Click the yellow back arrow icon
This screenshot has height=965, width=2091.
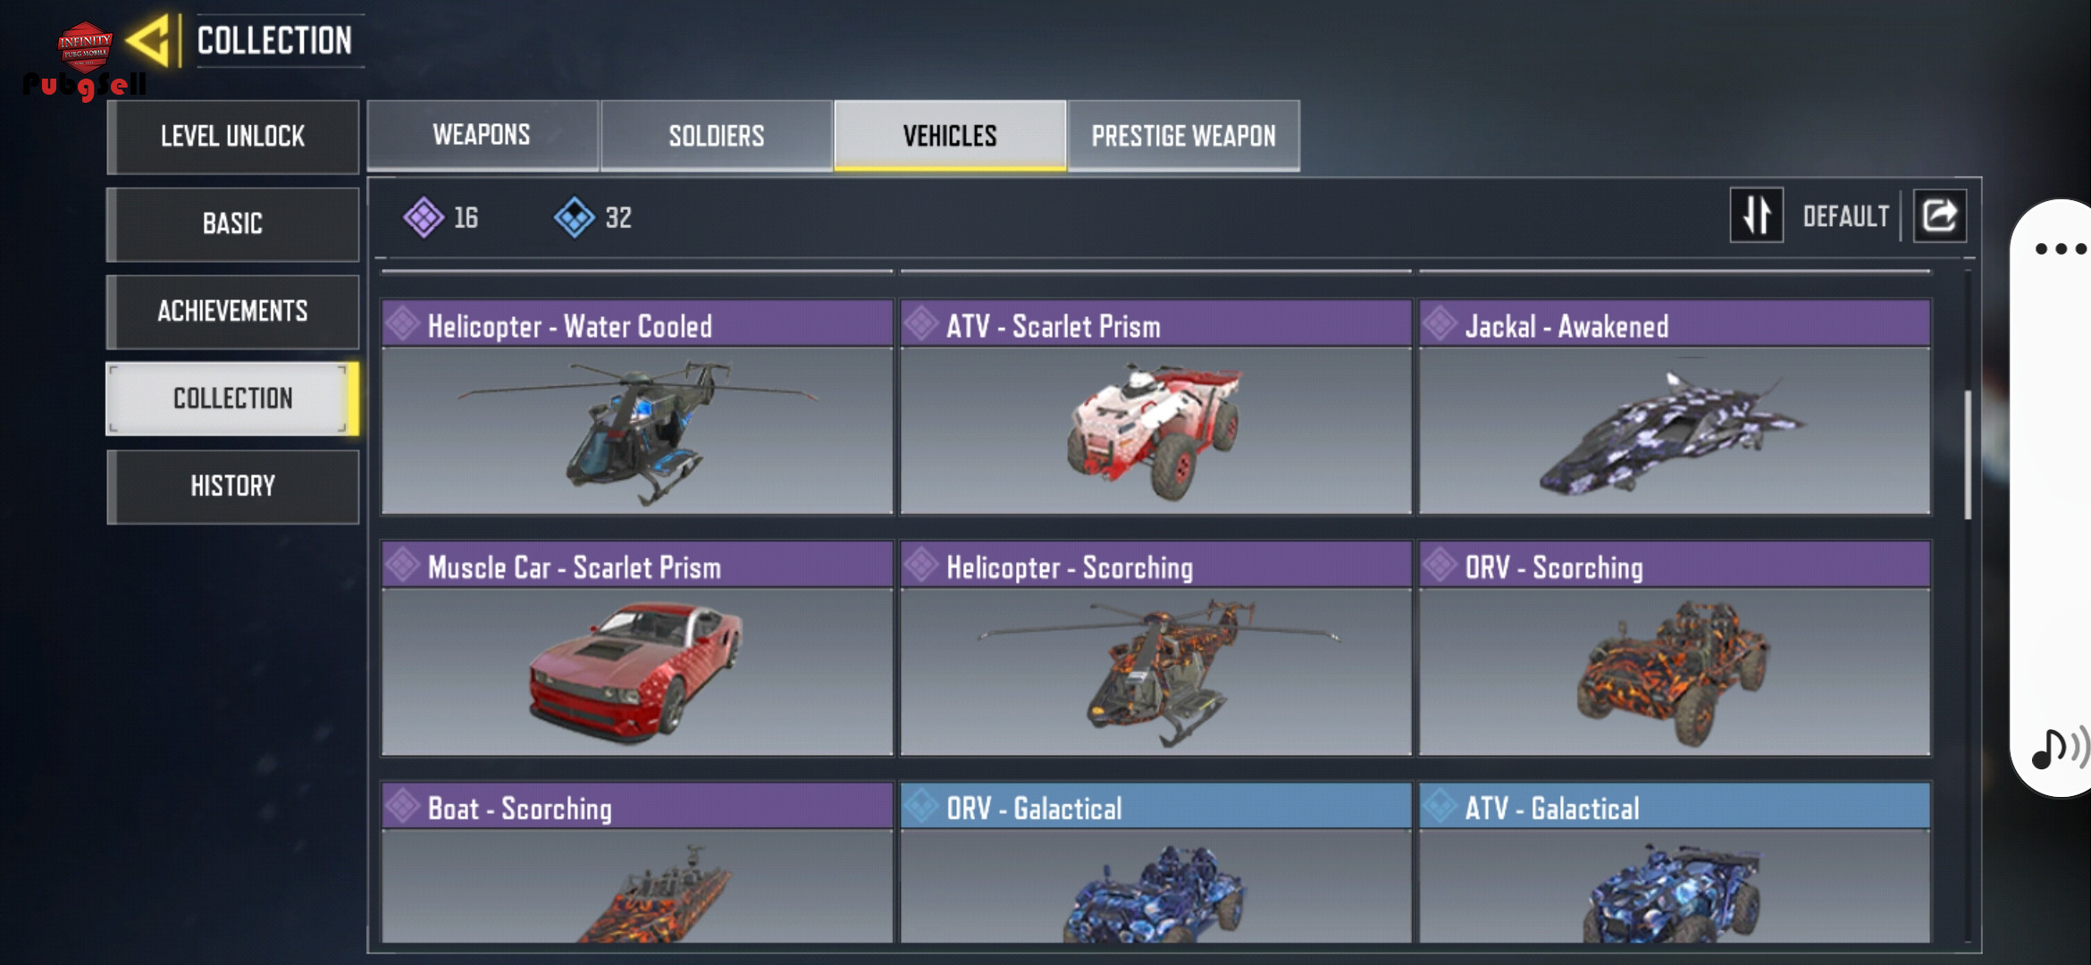[148, 40]
